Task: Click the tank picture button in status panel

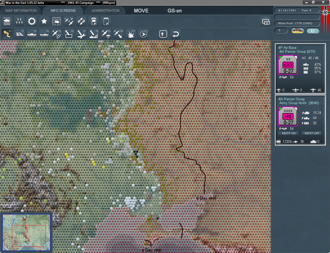Action: coord(297,31)
